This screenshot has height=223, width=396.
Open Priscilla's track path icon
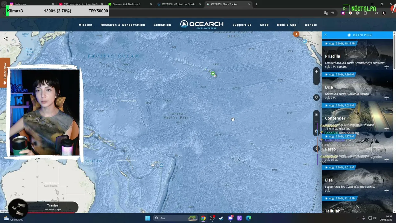(x=386, y=67)
